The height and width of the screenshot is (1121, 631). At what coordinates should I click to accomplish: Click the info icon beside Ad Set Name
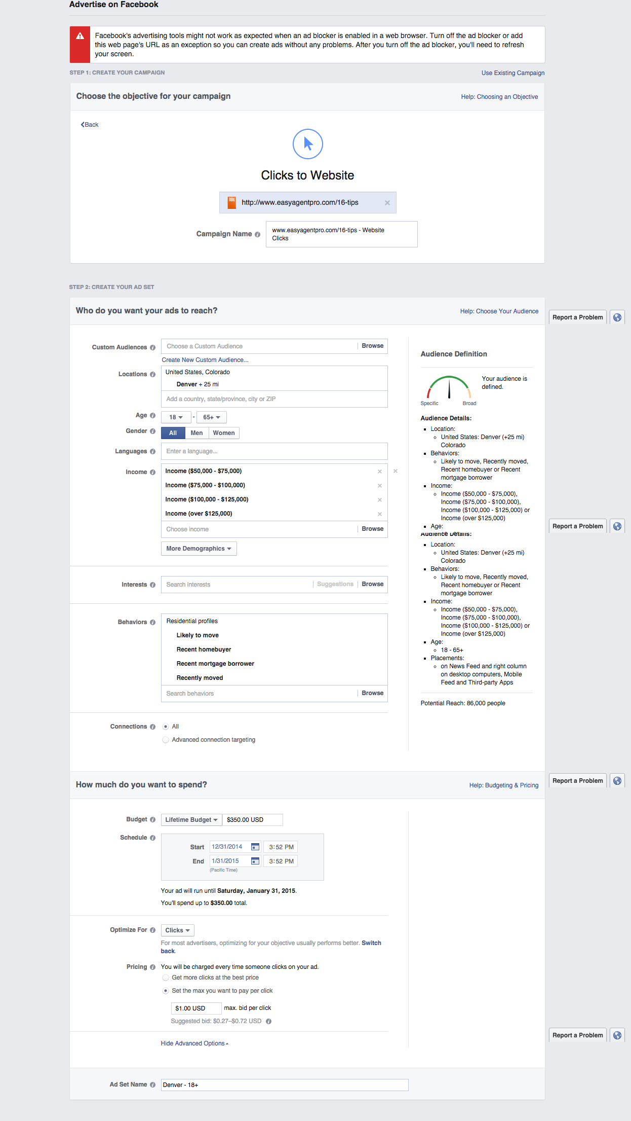(x=152, y=1084)
